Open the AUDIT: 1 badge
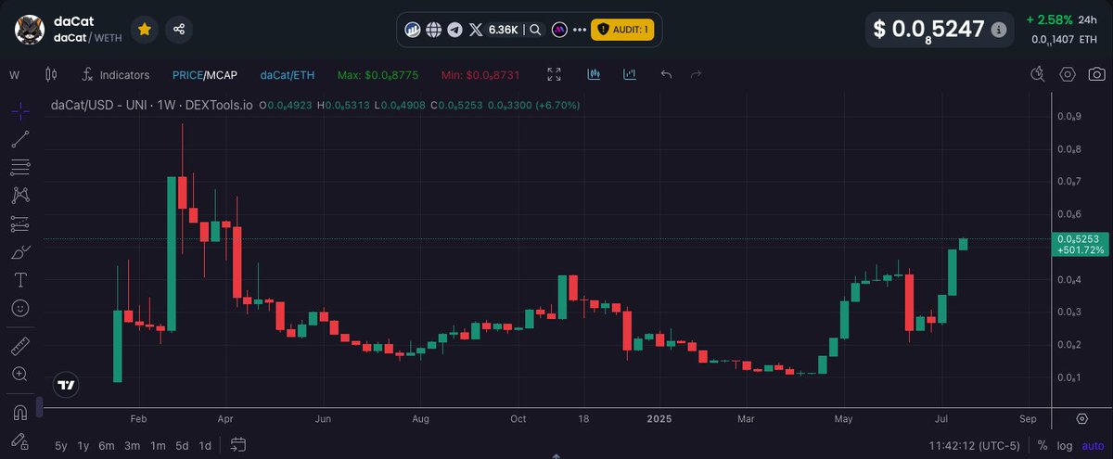The image size is (1113, 459). click(x=622, y=30)
